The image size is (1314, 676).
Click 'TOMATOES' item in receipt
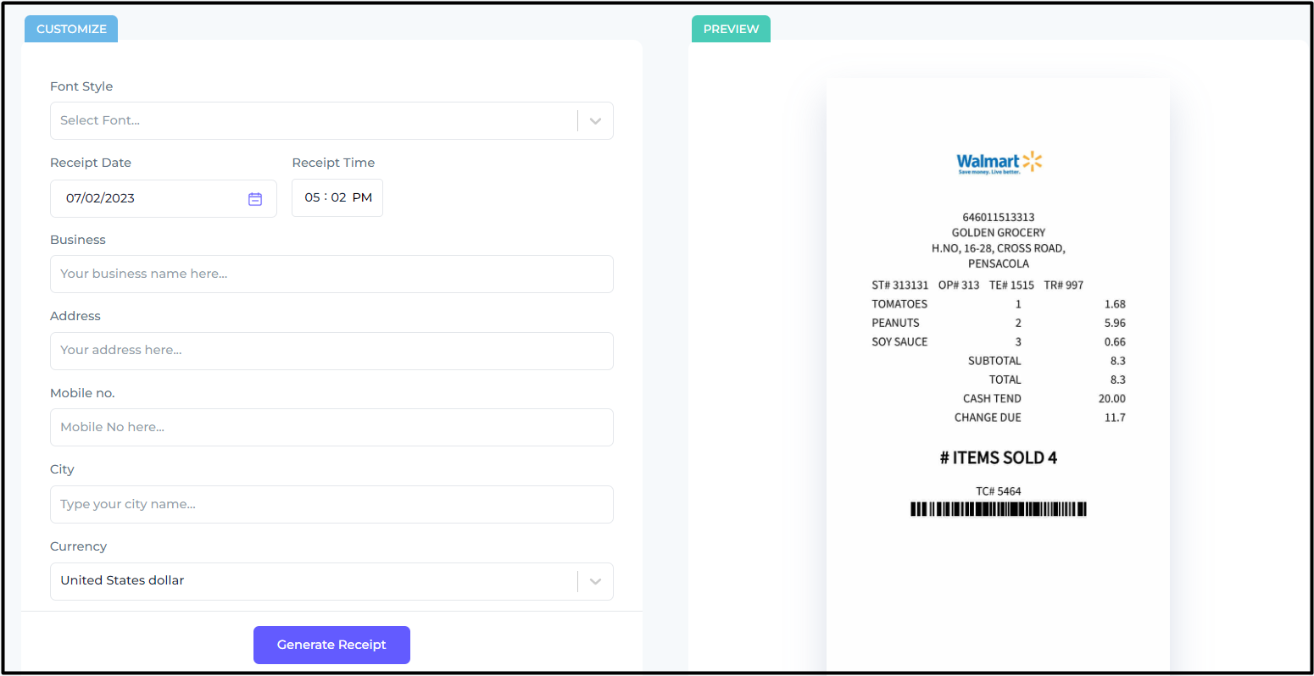[x=899, y=304]
